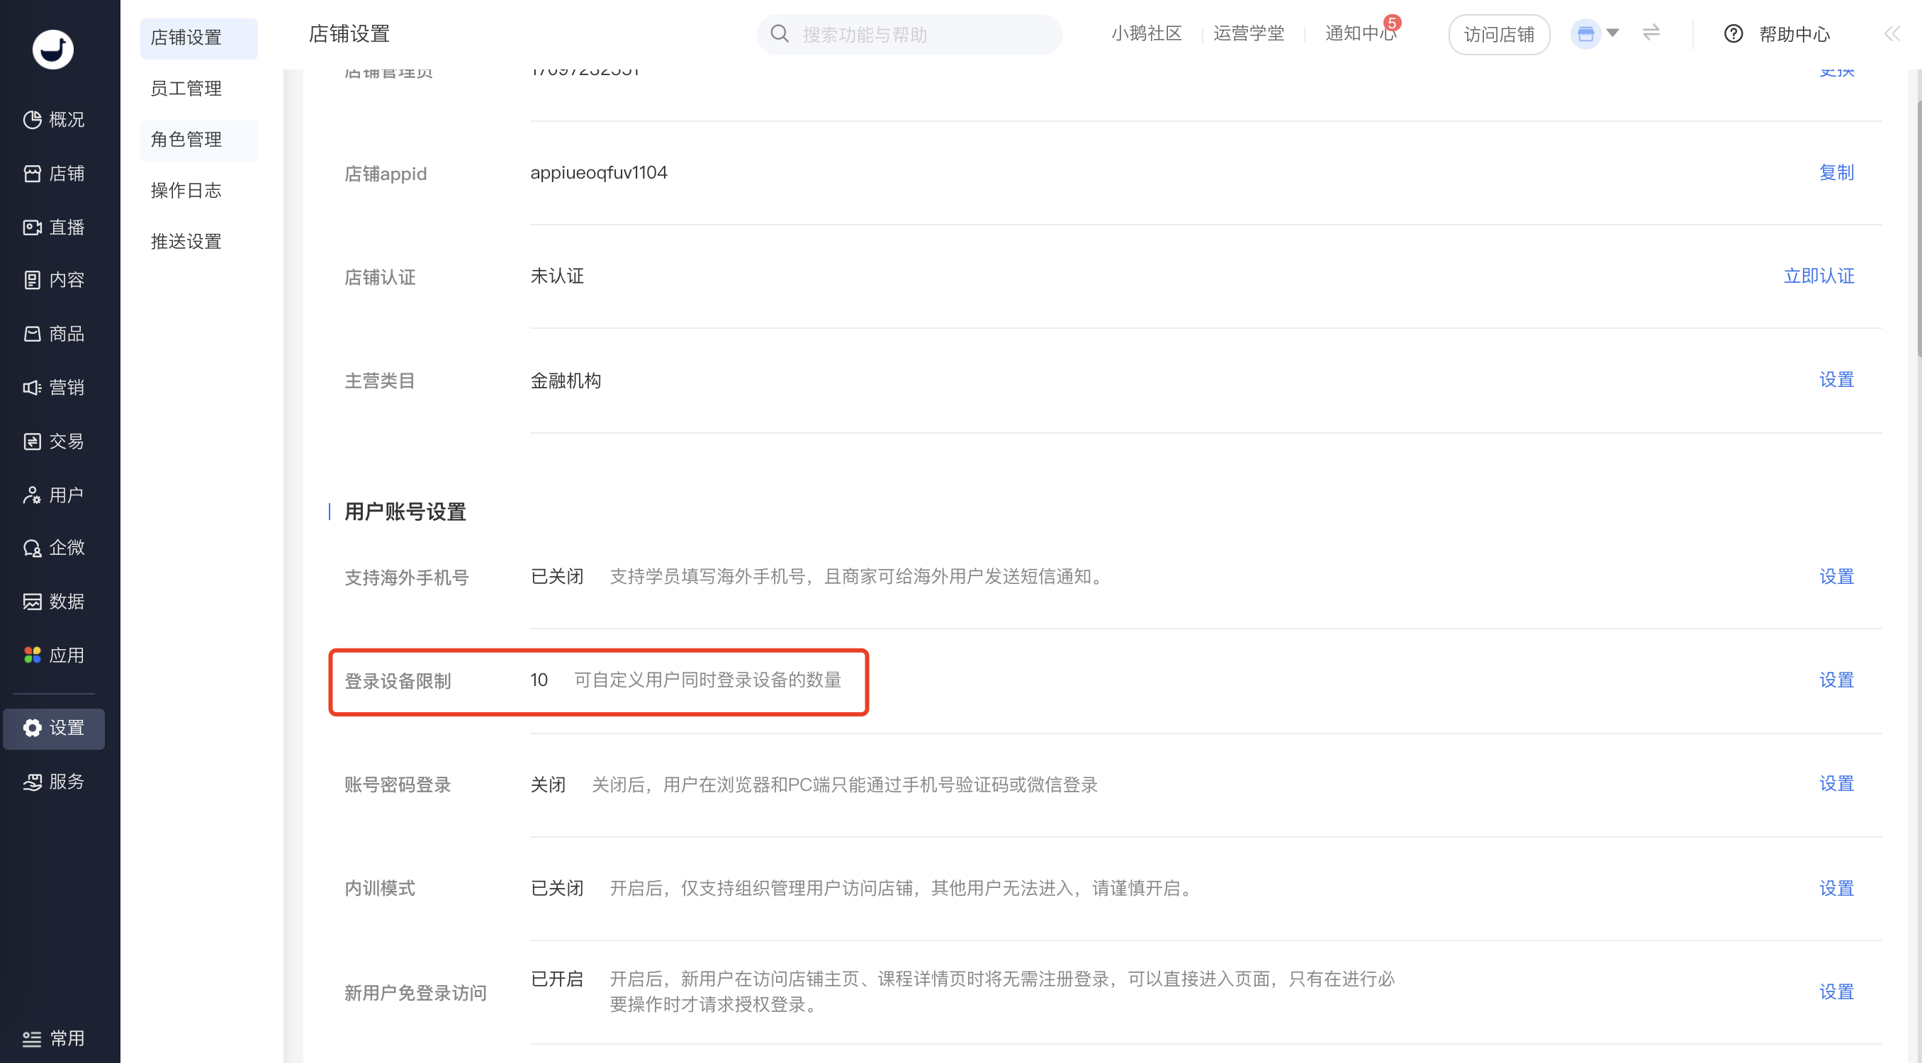Open the 营销 marketing megaphone icon
This screenshot has height=1063, width=1922.
(x=32, y=387)
